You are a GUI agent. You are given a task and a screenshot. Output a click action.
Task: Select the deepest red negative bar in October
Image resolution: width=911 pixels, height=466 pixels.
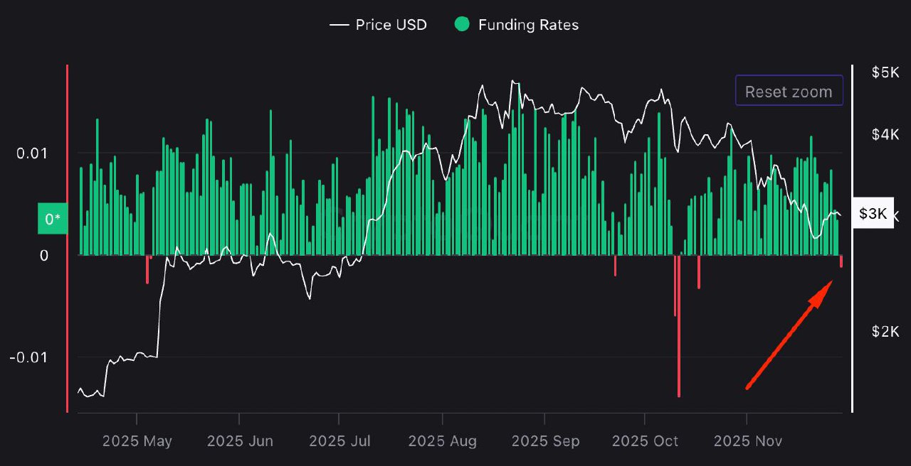pos(679,325)
